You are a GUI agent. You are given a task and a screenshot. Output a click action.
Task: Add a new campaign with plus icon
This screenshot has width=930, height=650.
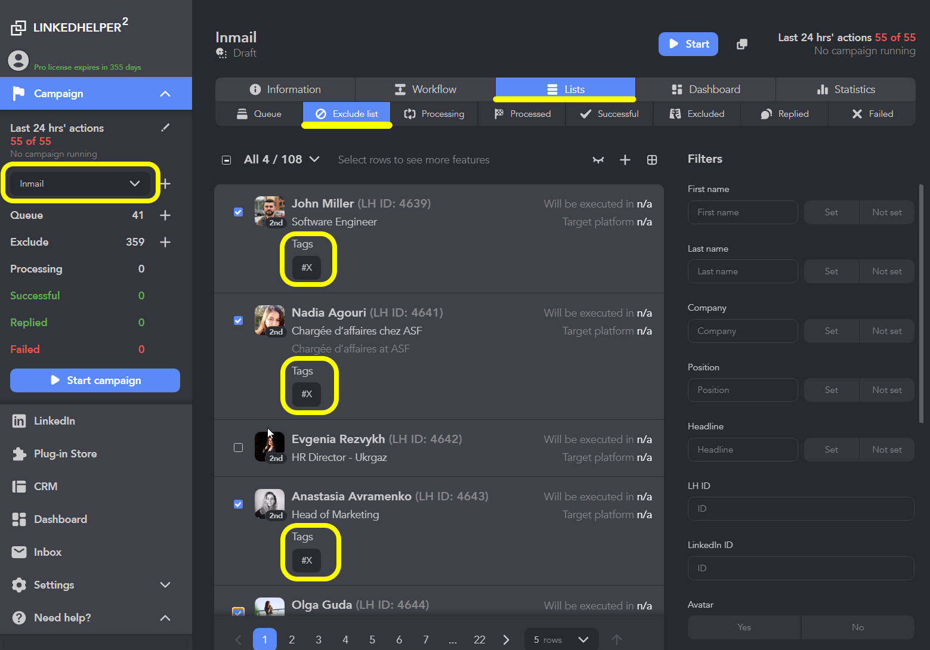165,184
